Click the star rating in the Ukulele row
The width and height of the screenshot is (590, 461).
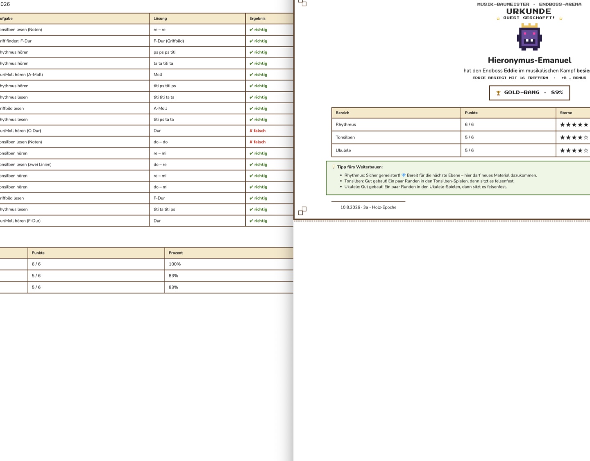point(574,150)
